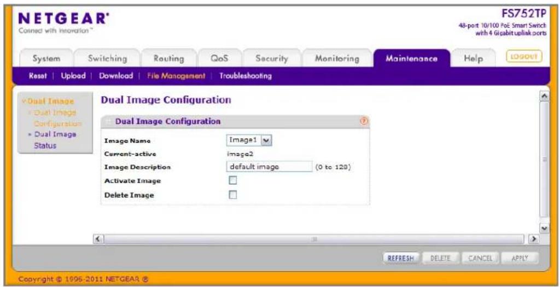The width and height of the screenshot is (560, 287).
Task: Click the vertical scrollbar up arrow
Action: [545, 97]
